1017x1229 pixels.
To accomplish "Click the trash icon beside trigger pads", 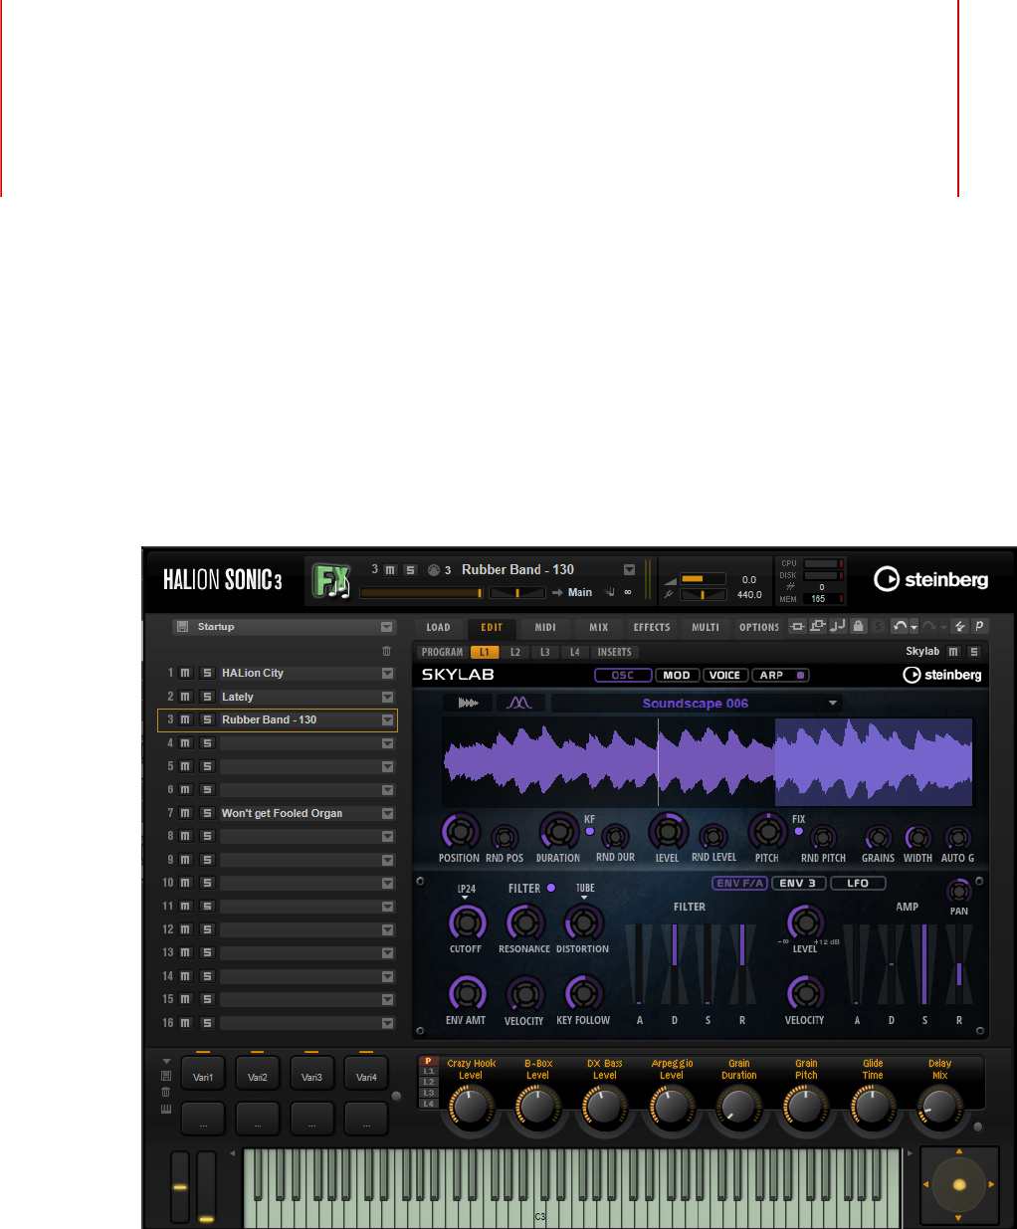I will [166, 1092].
